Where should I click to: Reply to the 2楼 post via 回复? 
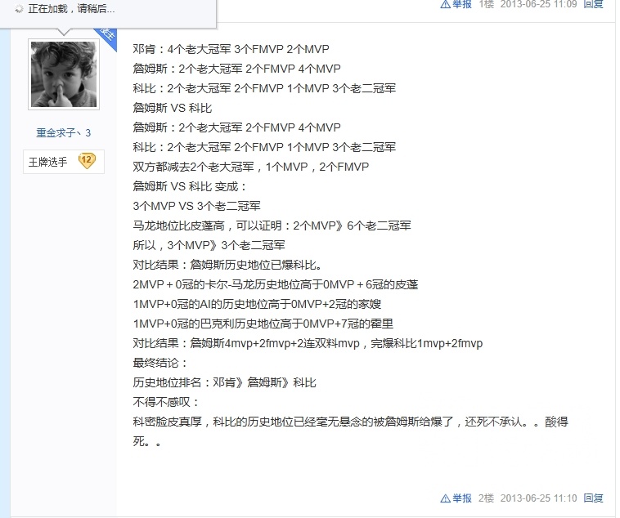click(593, 498)
